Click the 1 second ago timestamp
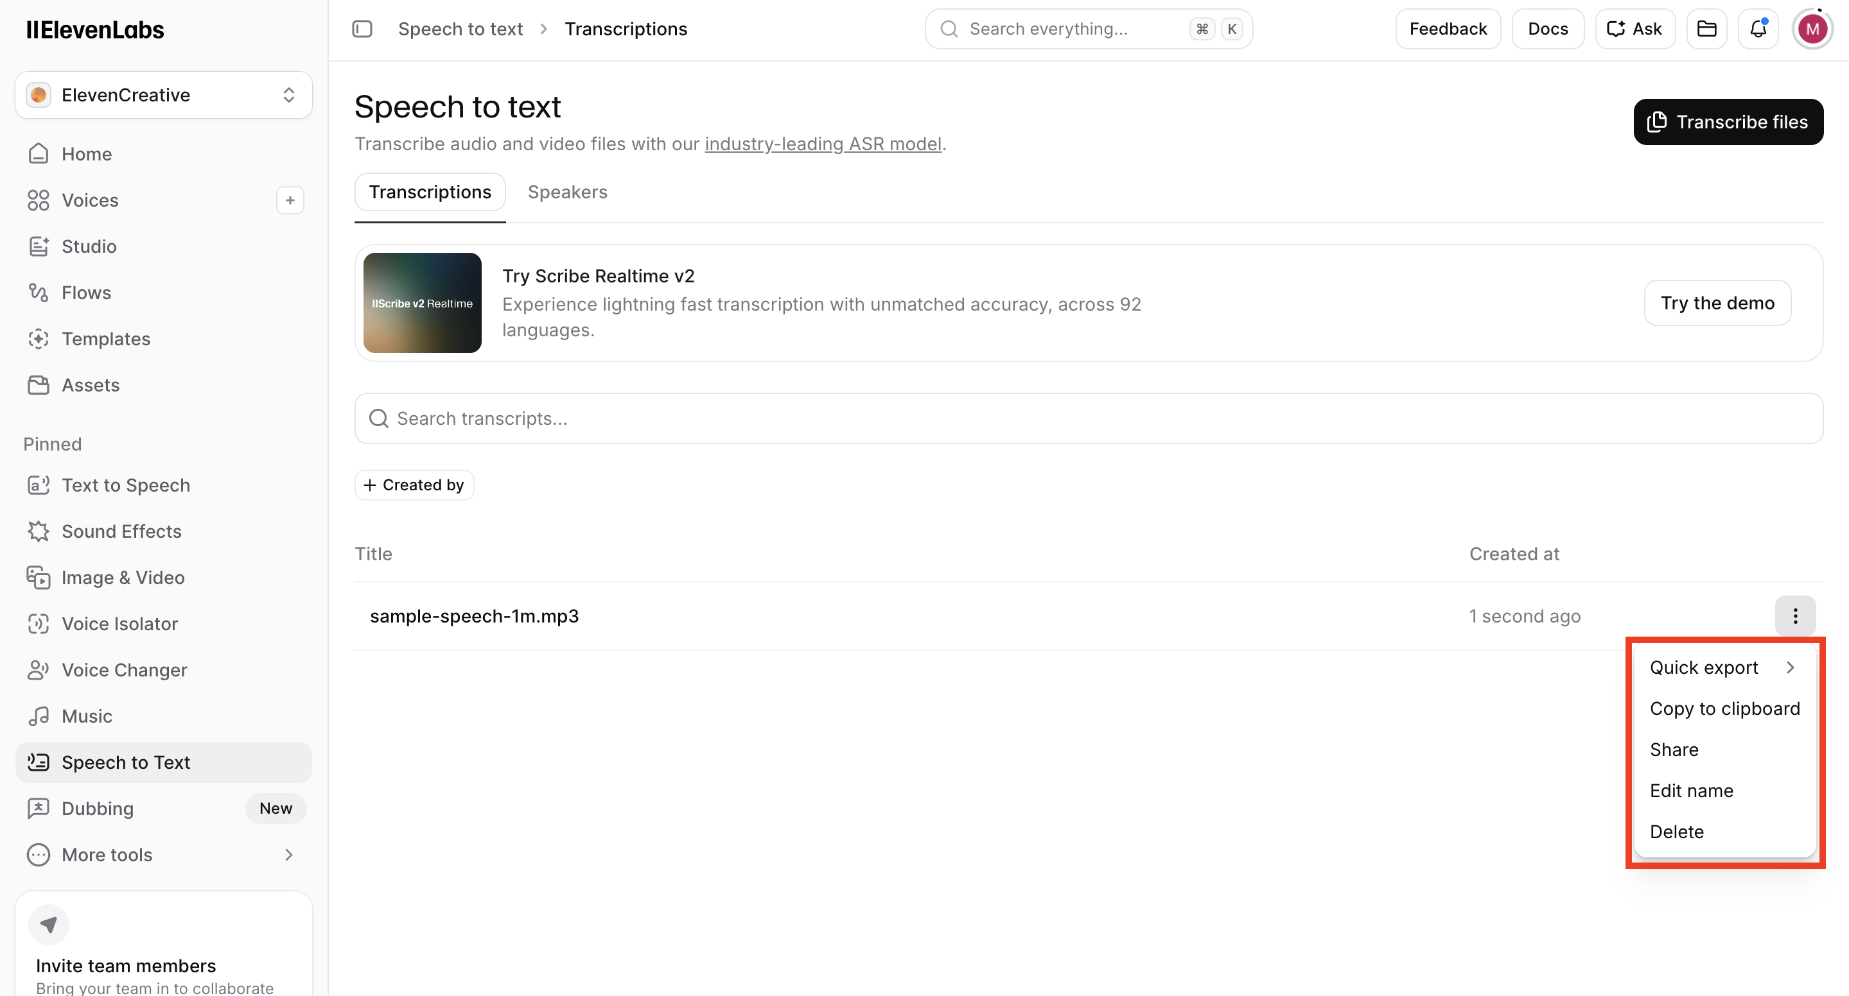 coord(1525,616)
